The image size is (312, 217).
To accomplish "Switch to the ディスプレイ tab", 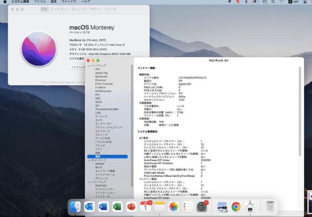I will [60, 9].
